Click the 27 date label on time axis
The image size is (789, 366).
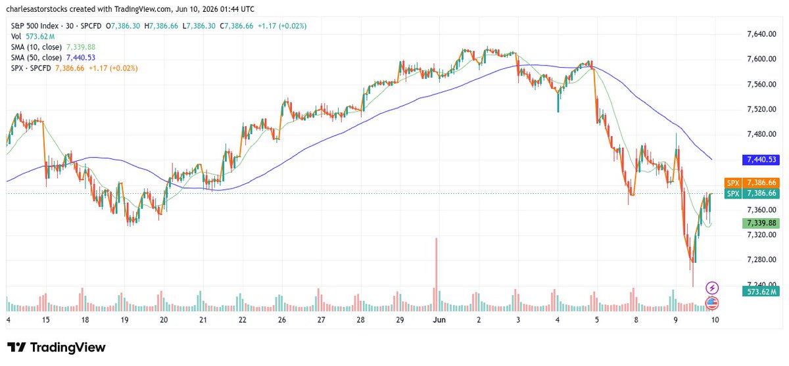tap(322, 320)
